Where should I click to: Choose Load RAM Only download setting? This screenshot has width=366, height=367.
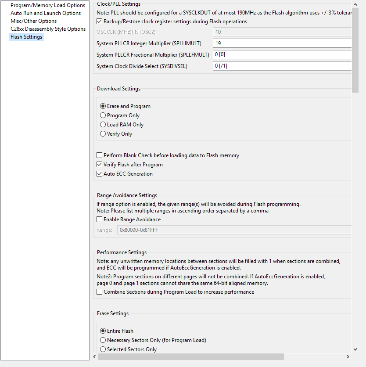pos(103,125)
